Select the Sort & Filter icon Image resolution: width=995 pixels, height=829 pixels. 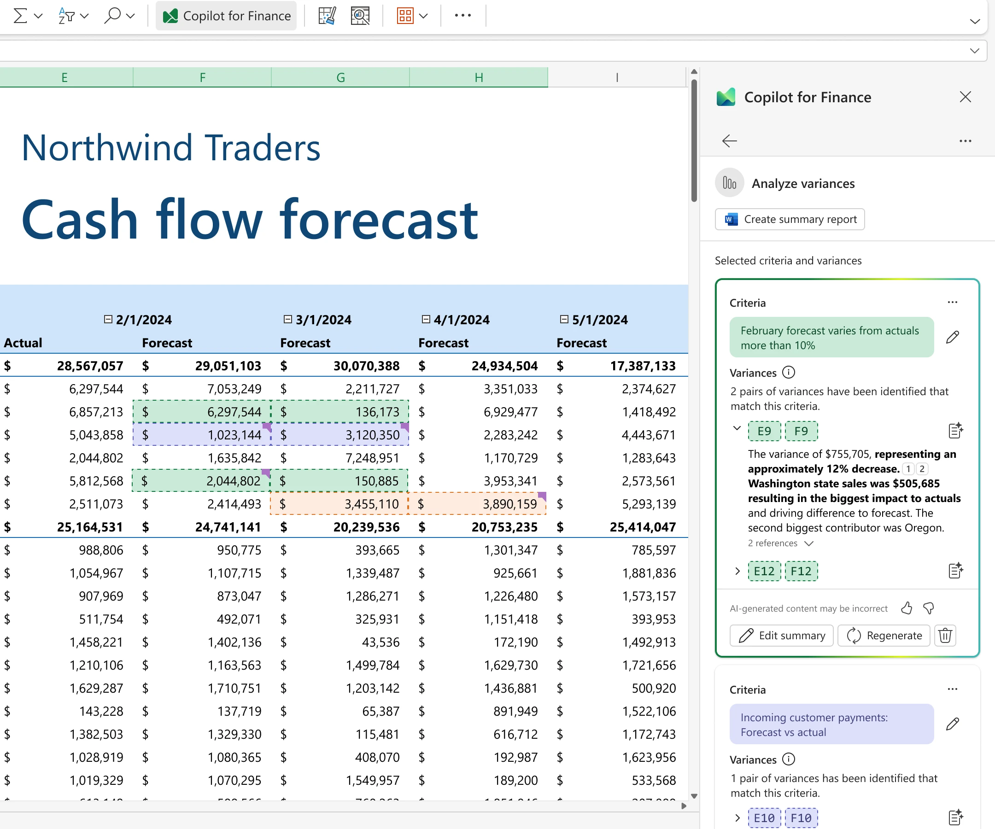tap(66, 16)
